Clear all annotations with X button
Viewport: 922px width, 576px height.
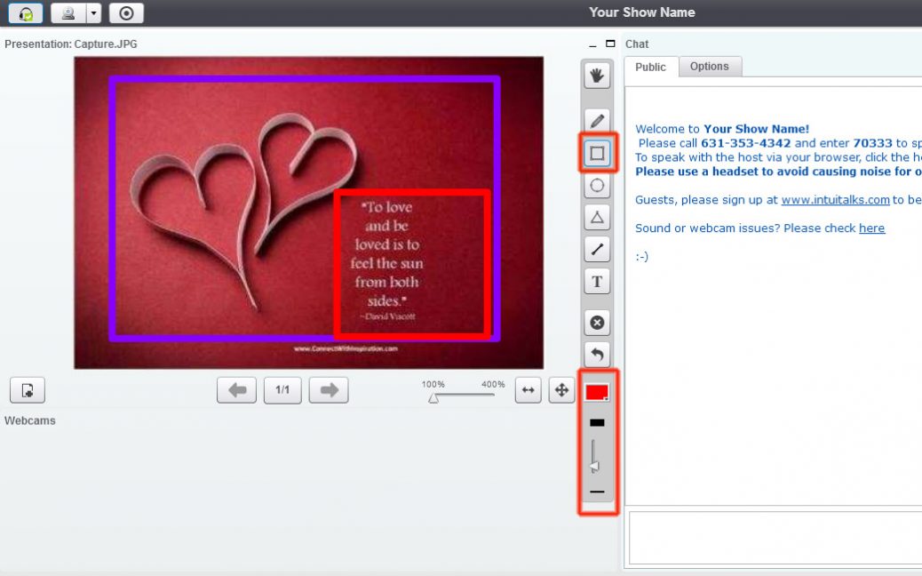(x=597, y=323)
